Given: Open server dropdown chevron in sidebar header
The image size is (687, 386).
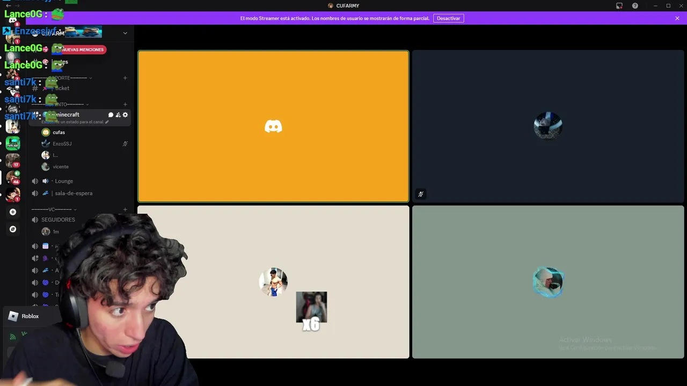Looking at the screenshot, I should [x=125, y=33].
